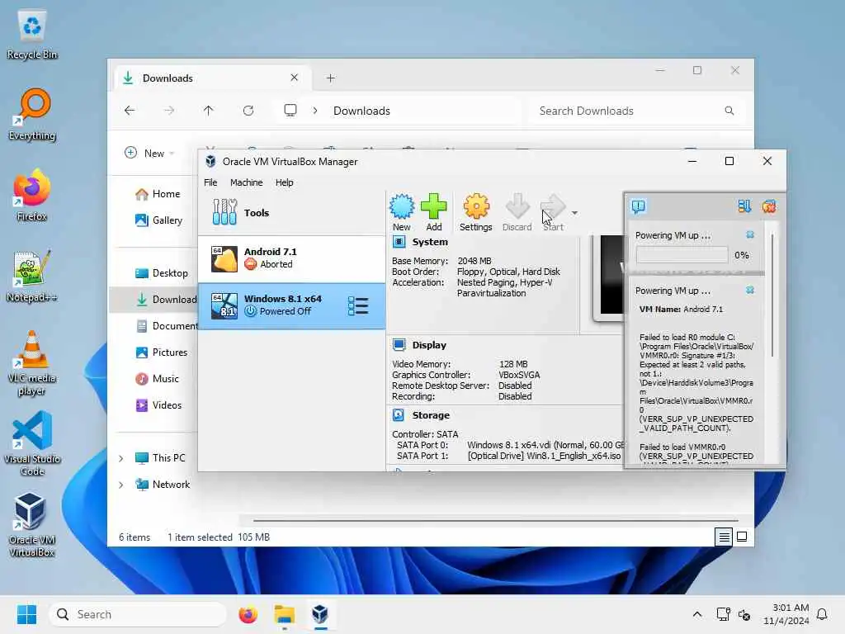
Task: Open Home in File Explorer navigation pane
Action: click(158, 193)
